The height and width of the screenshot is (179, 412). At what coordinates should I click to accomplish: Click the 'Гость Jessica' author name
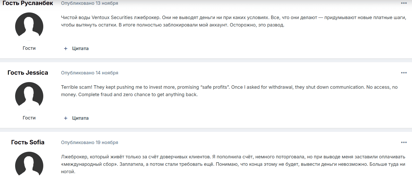click(x=28, y=73)
